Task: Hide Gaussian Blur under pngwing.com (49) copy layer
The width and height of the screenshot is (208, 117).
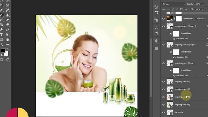Action: tap(174, 76)
